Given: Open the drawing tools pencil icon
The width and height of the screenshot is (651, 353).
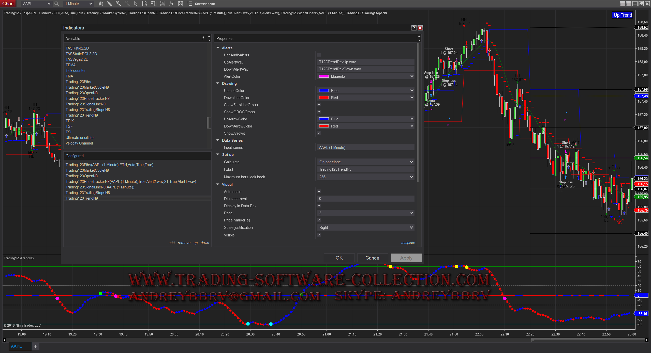Looking at the screenshot, I should (x=109, y=4).
